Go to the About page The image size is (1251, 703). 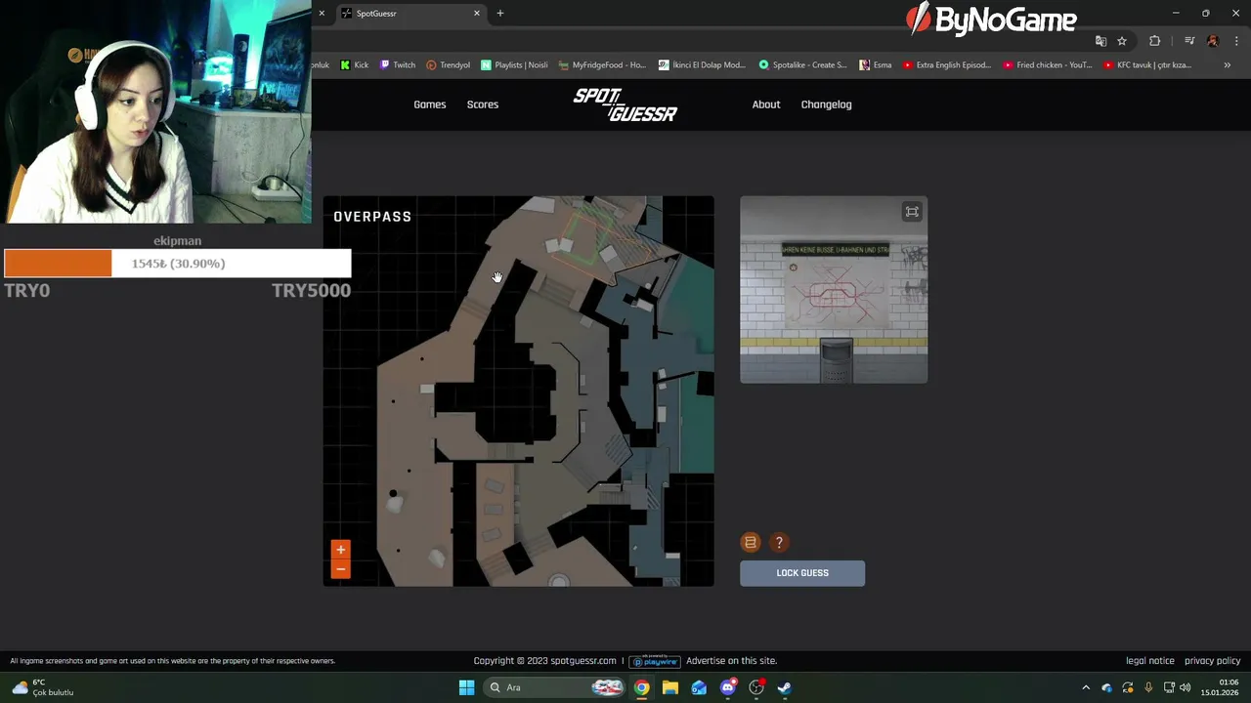pos(766,104)
